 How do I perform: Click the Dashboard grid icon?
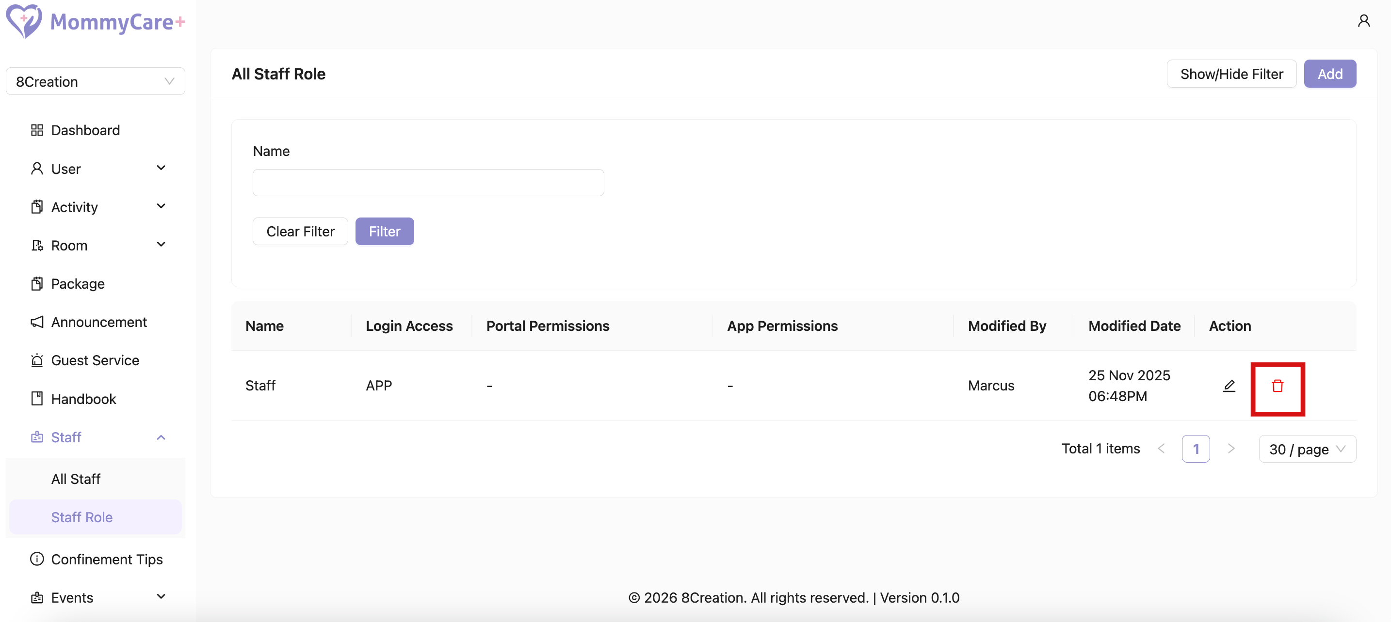pos(37,130)
